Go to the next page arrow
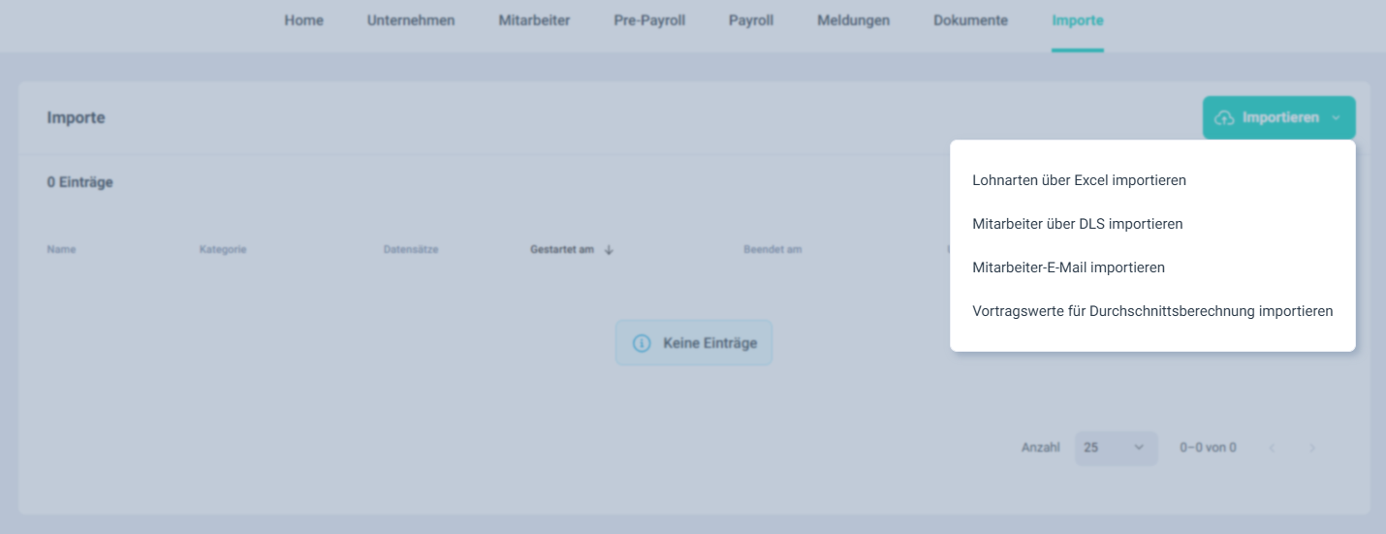The width and height of the screenshot is (1386, 534). [x=1312, y=448]
